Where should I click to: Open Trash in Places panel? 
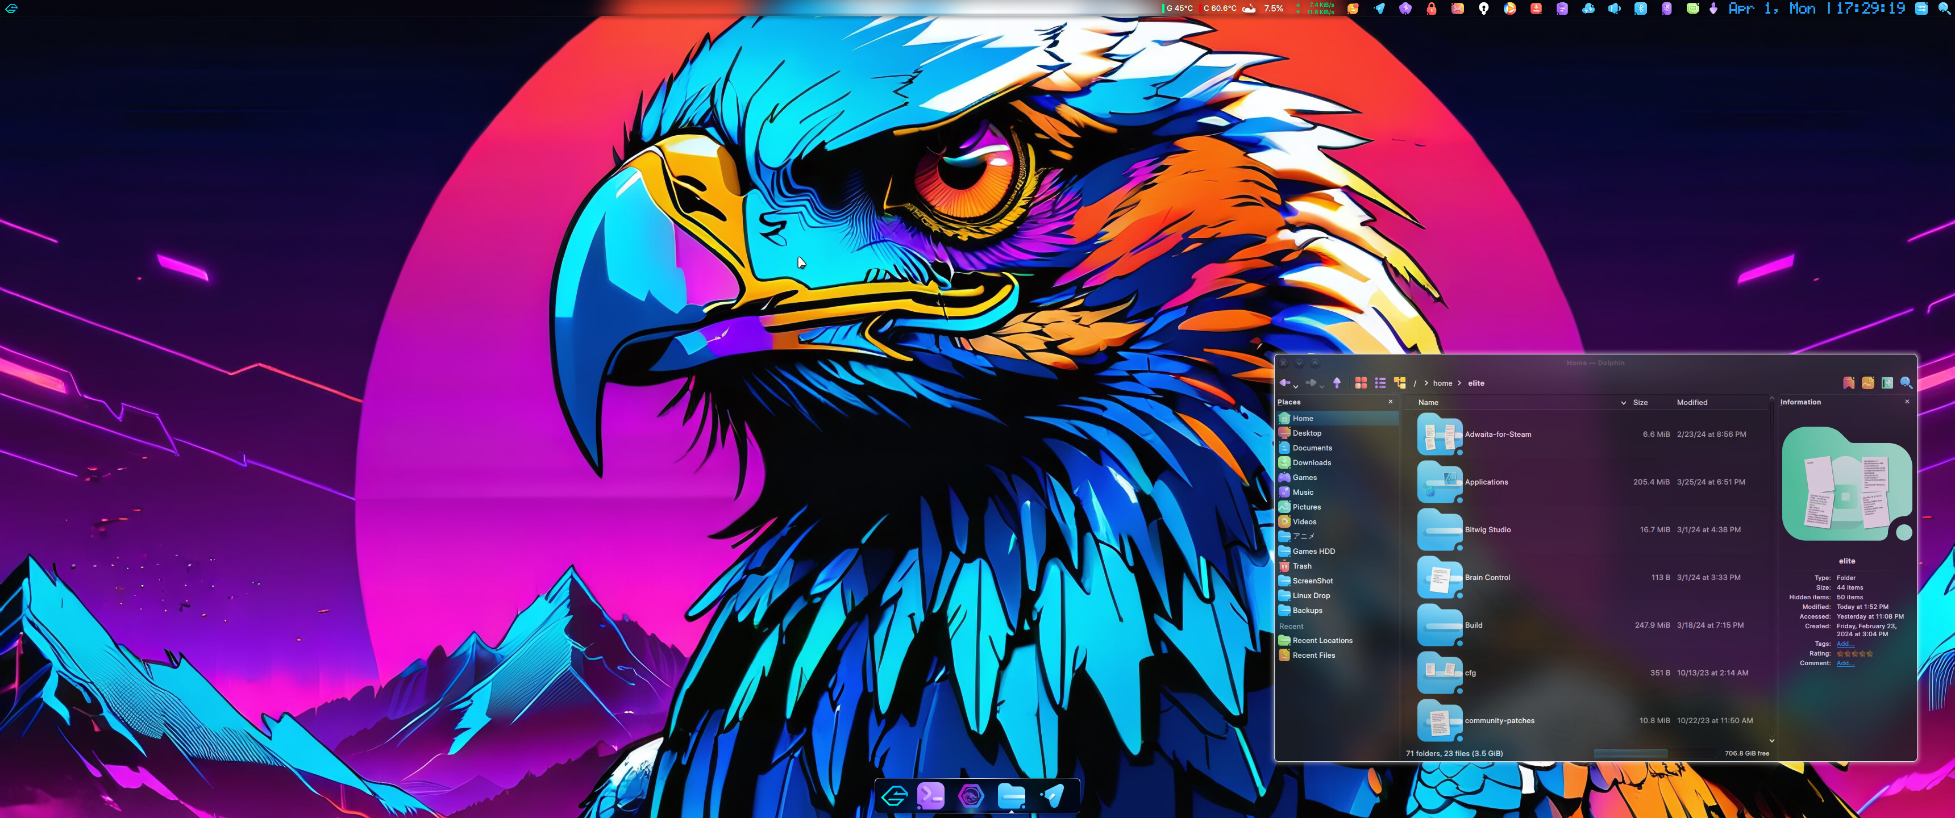coord(1338,566)
